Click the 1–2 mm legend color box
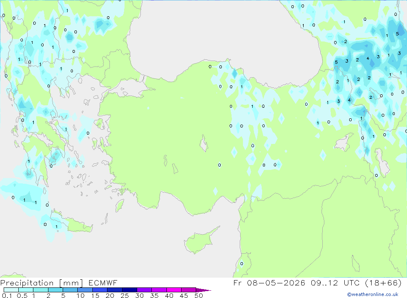 click(x=41, y=290)
